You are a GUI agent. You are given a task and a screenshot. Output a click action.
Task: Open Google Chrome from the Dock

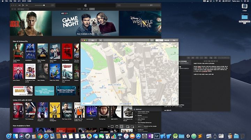[40, 136]
